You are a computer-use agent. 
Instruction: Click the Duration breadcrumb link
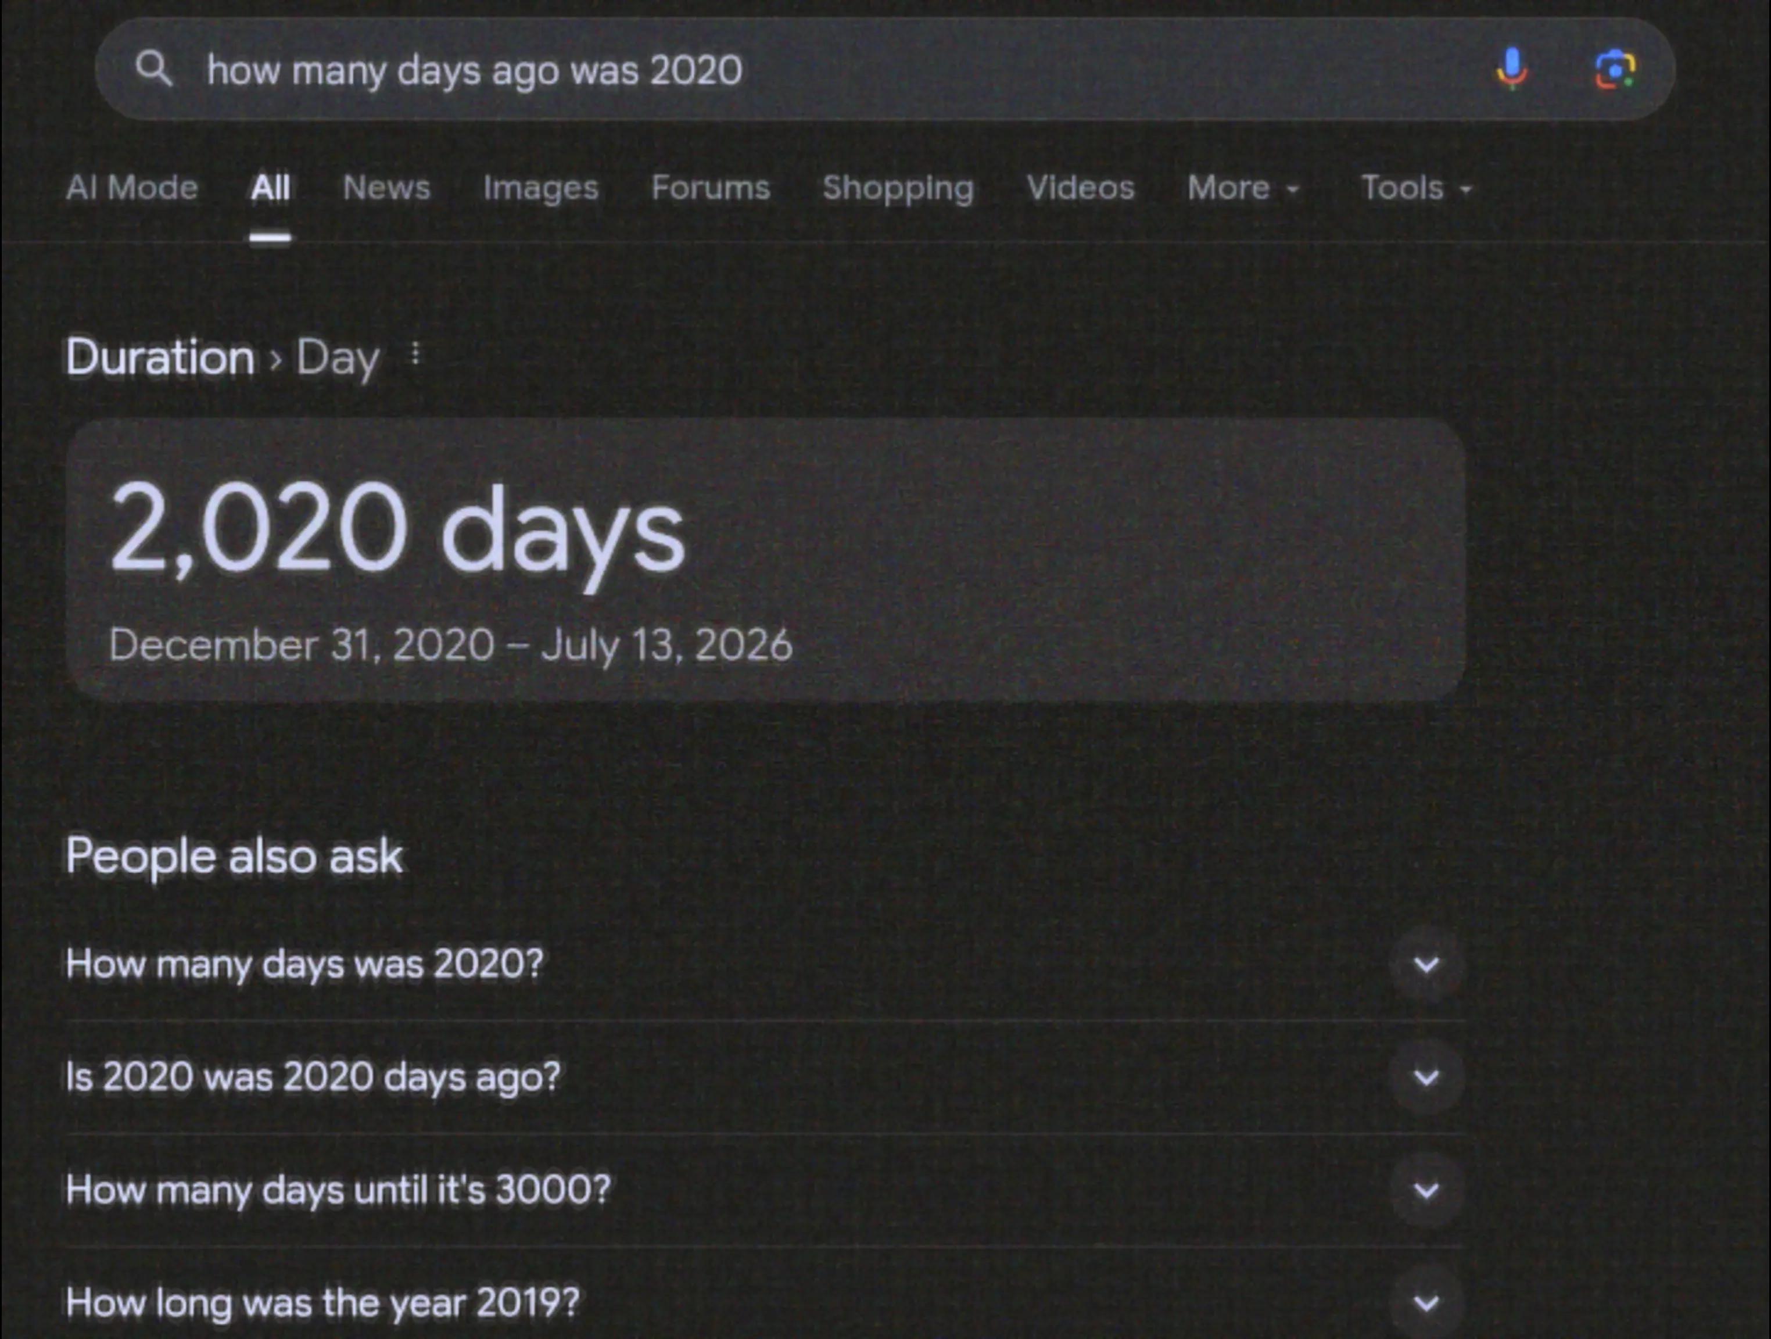pos(160,356)
